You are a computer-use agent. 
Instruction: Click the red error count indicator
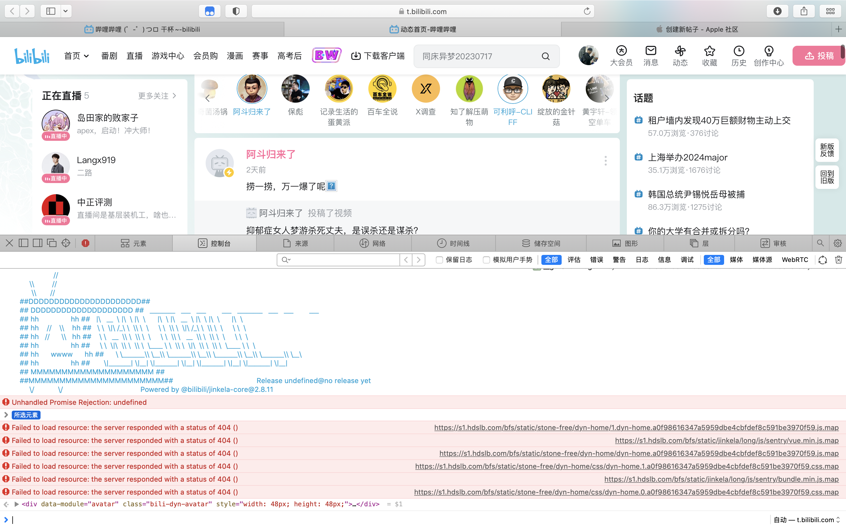85,243
